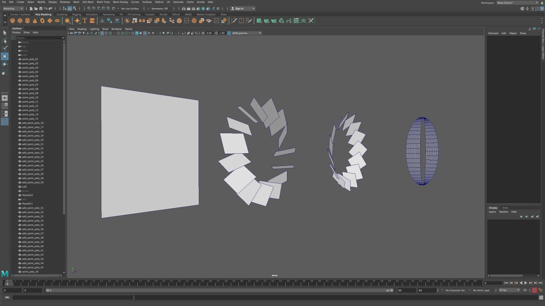This screenshot has height=306, width=545.
Task: Switch to single pane layout
Action: coord(5,97)
